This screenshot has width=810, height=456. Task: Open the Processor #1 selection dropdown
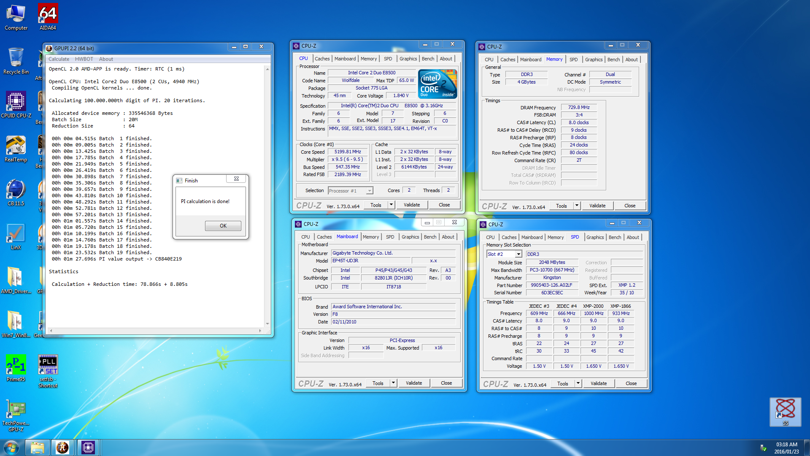pos(351,191)
